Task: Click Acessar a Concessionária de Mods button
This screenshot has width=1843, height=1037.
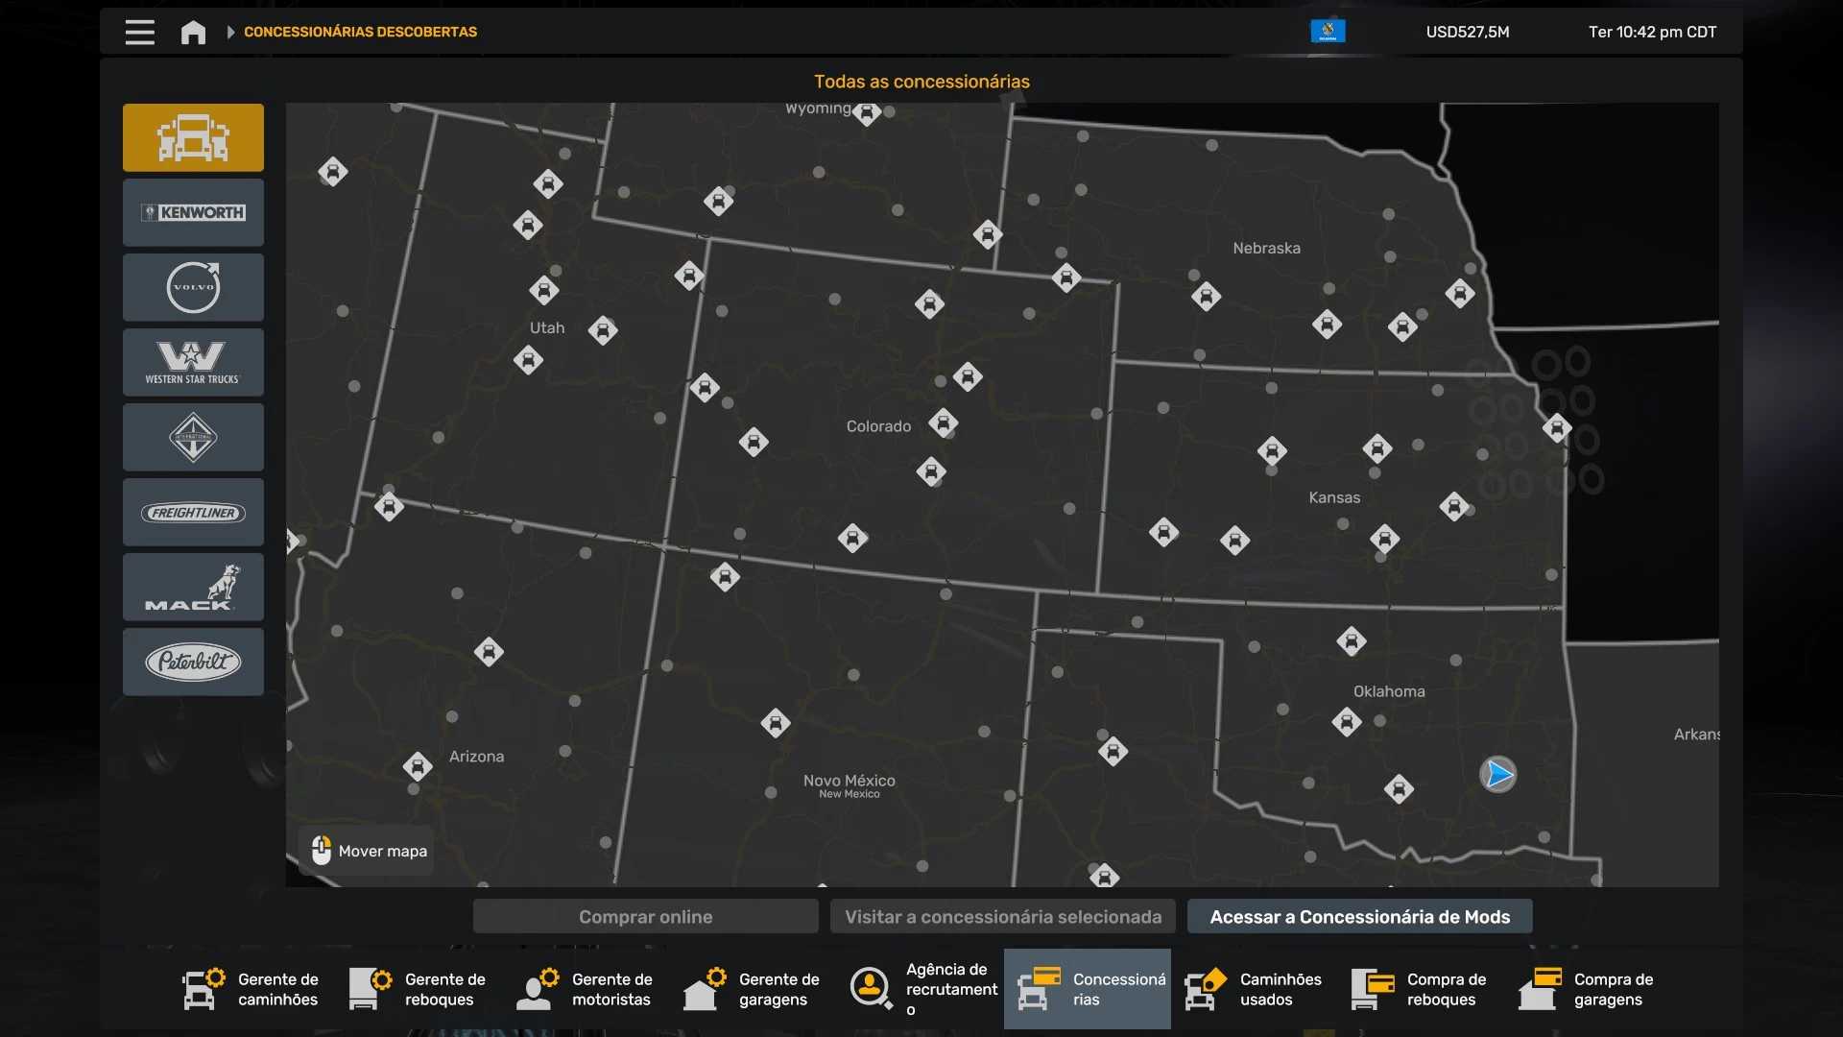Action: pyautogui.click(x=1359, y=917)
